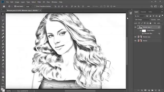This screenshot has width=164, height=92.
Task: Open the Edit Toolbar three-dots menu
Action: (x=3, y=84)
